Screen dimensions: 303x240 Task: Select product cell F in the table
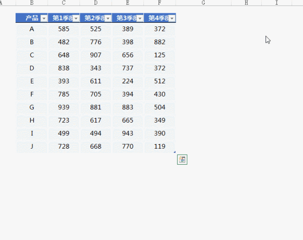(32, 94)
